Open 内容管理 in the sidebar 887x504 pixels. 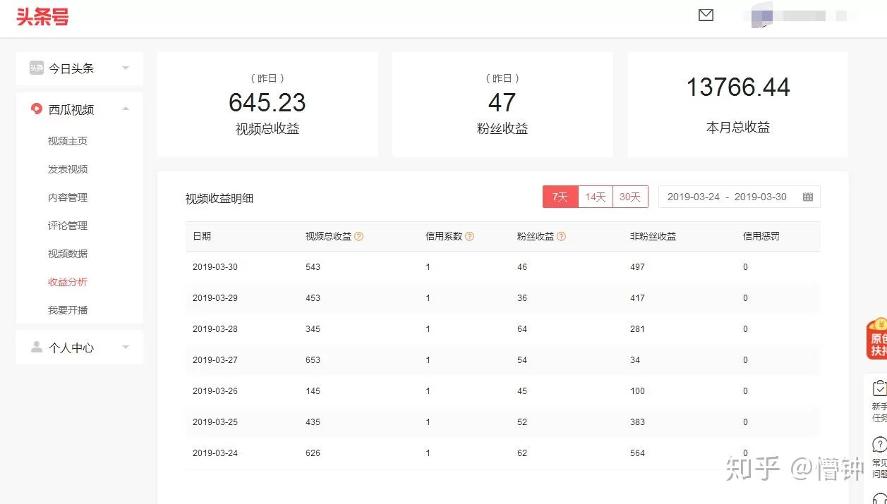tap(68, 197)
